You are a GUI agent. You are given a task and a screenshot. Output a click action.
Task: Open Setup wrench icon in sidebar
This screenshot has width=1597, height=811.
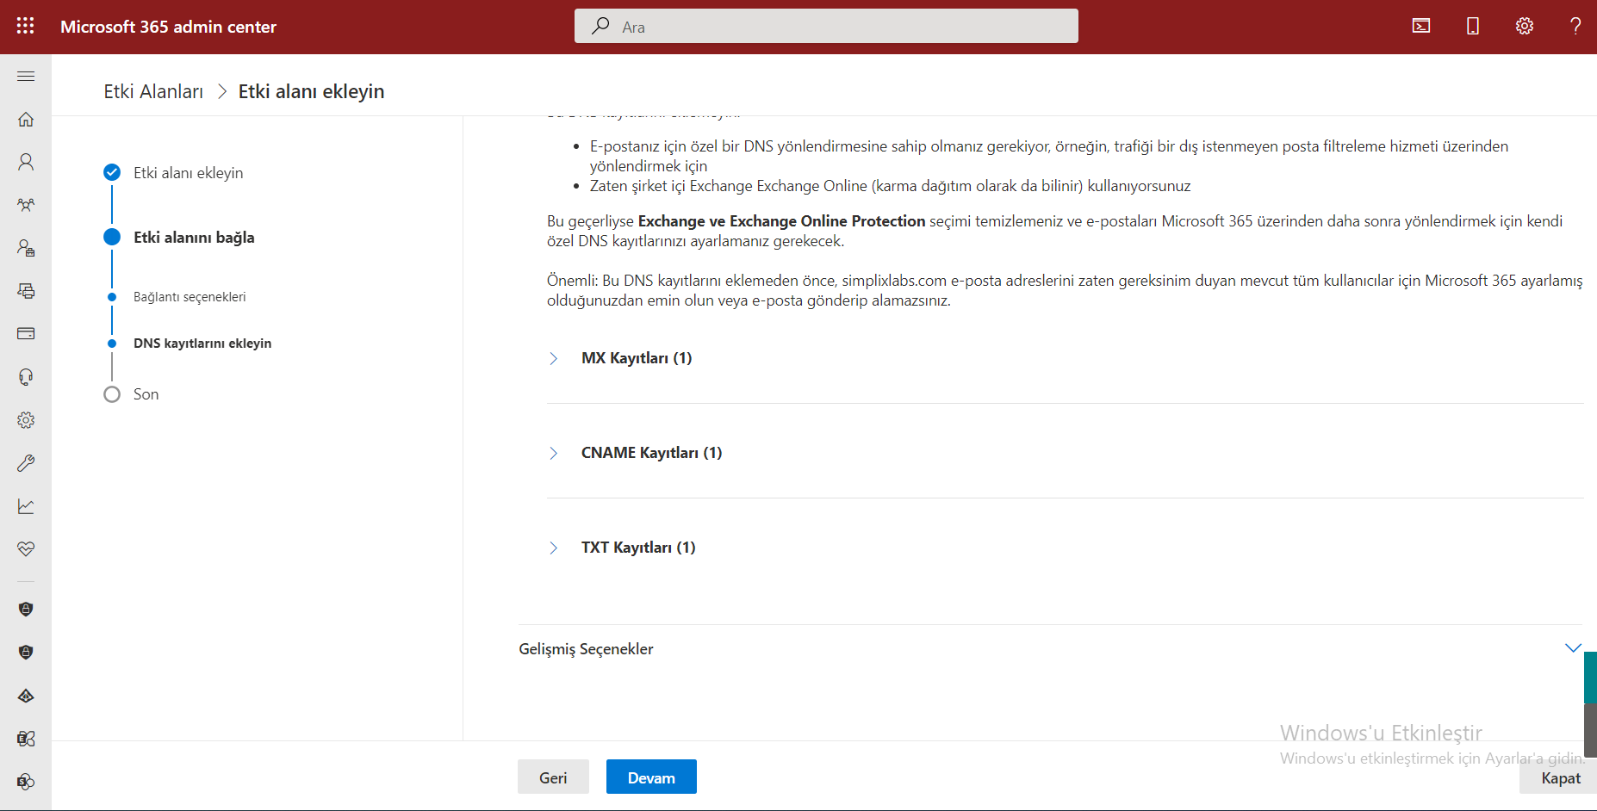click(x=26, y=463)
